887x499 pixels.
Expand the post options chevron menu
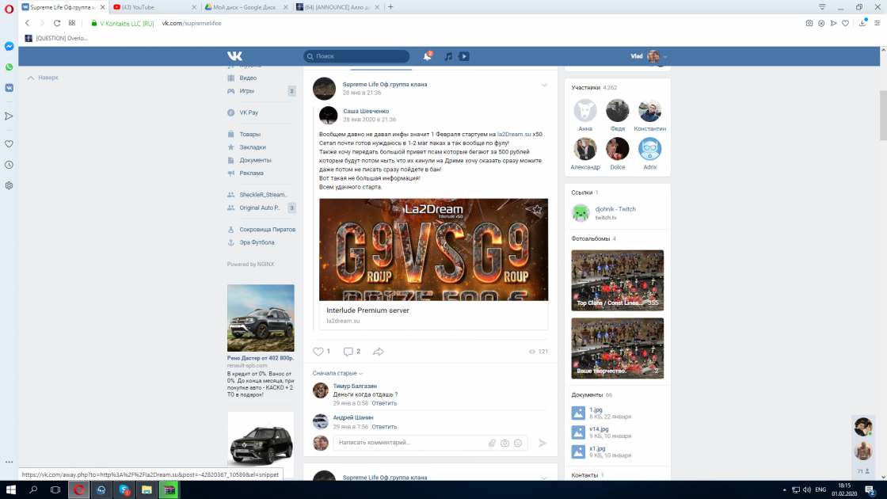coord(544,85)
